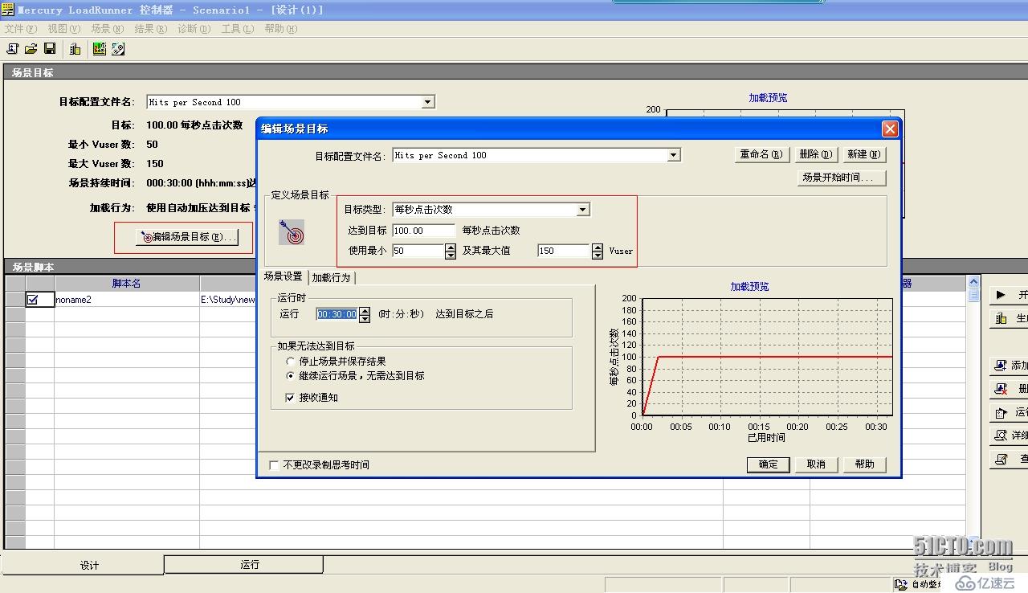Click the last toolbar icon after the chart
The width and height of the screenshot is (1028, 593).
[x=118, y=49]
